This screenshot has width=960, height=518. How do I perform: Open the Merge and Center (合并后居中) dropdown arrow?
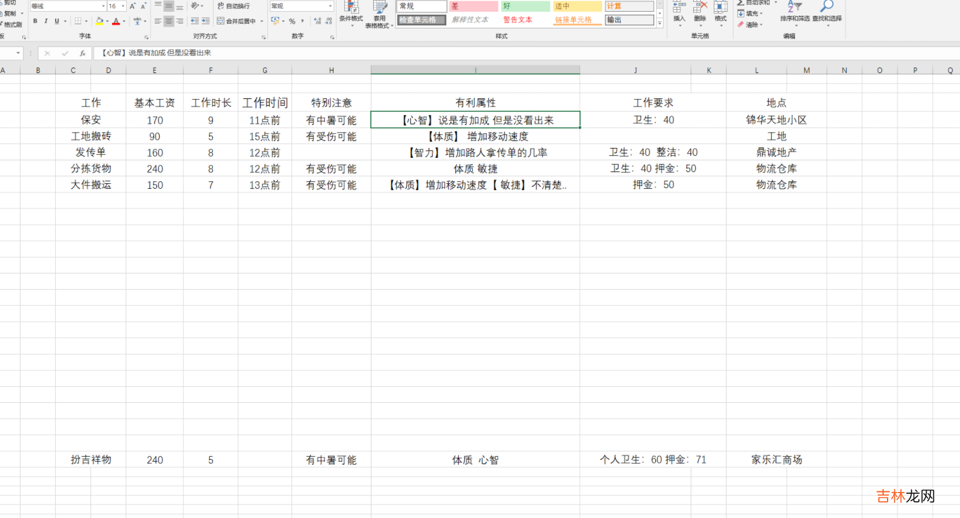[x=262, y=21]
